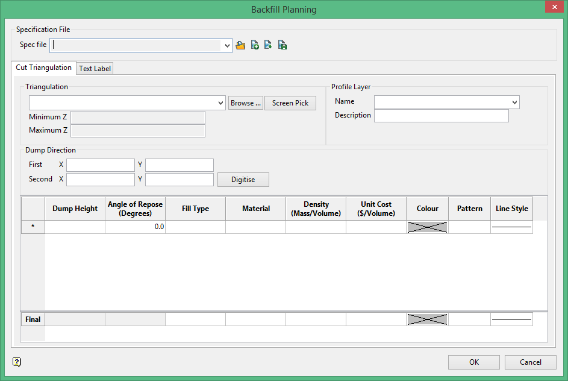
Task: Open the Triangulation dropdown list
Action: click(x=220, y=103)
